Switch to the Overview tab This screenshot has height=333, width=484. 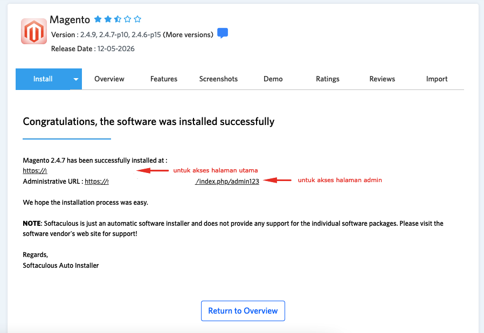[x=109, y=79]
